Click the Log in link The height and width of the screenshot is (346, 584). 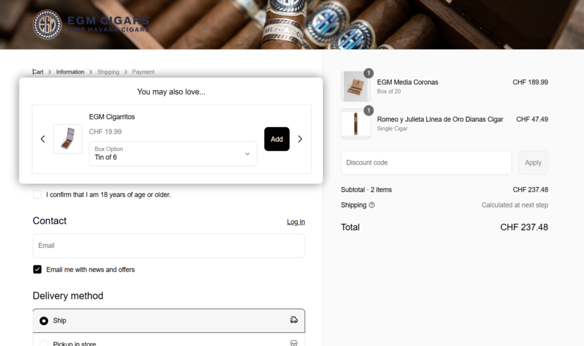[x=295, y=222]
